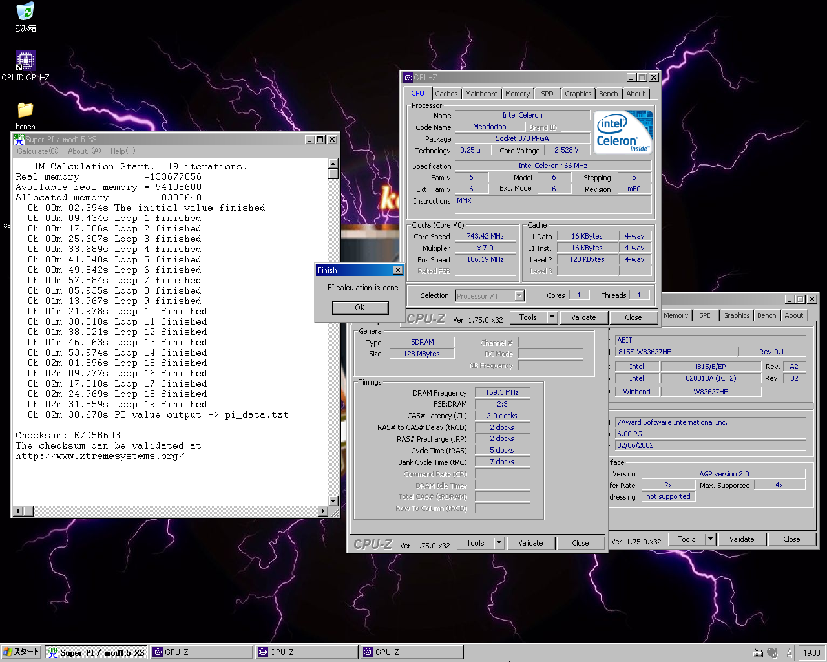Click the Checksum: E7D5B603 line
Viewport: 827px width, 662px height.
[x=68, y=435]
